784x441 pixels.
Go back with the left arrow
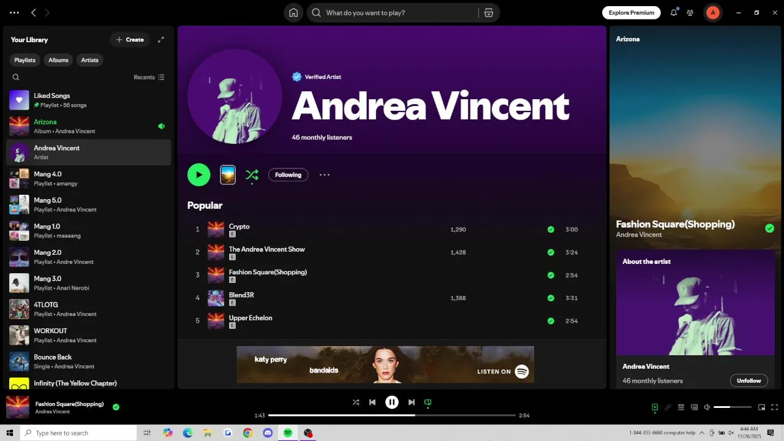[x=34, y=13]
